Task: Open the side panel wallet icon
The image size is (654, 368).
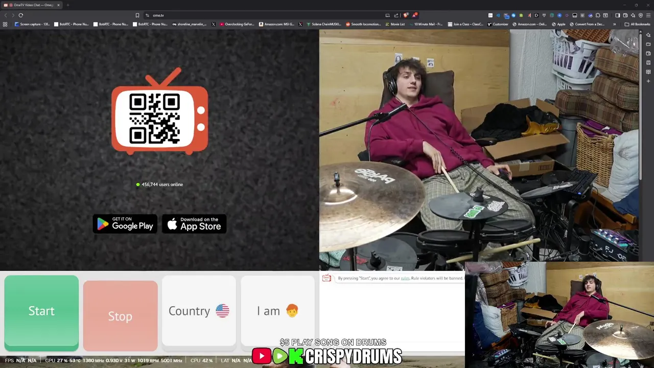Action: [648, 53]
